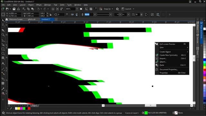Choose Full-screen Preview in context menu
This screenshot has height=116, width=206.
(172, 44)
